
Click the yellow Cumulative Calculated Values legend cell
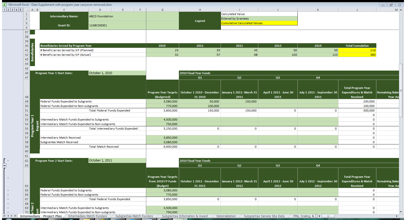tap(259, 23)
